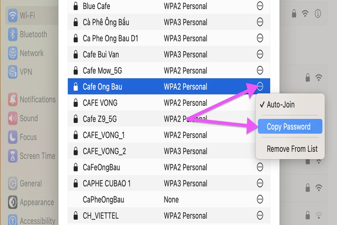337x225 pixels.
Task: Click the info icon beside Wi-Fi signal
Action: coord(318,14)
